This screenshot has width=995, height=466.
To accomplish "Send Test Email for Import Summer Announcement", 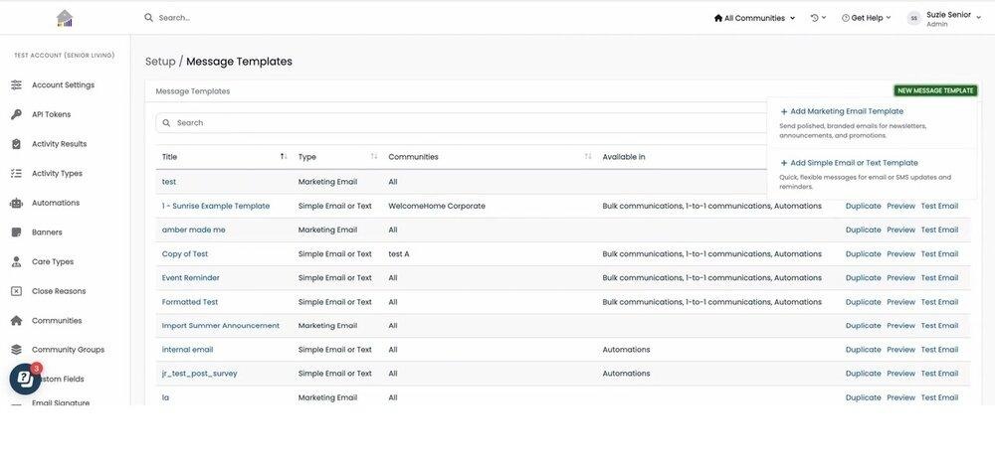I will pyautogui.click(x=939, y=326).
